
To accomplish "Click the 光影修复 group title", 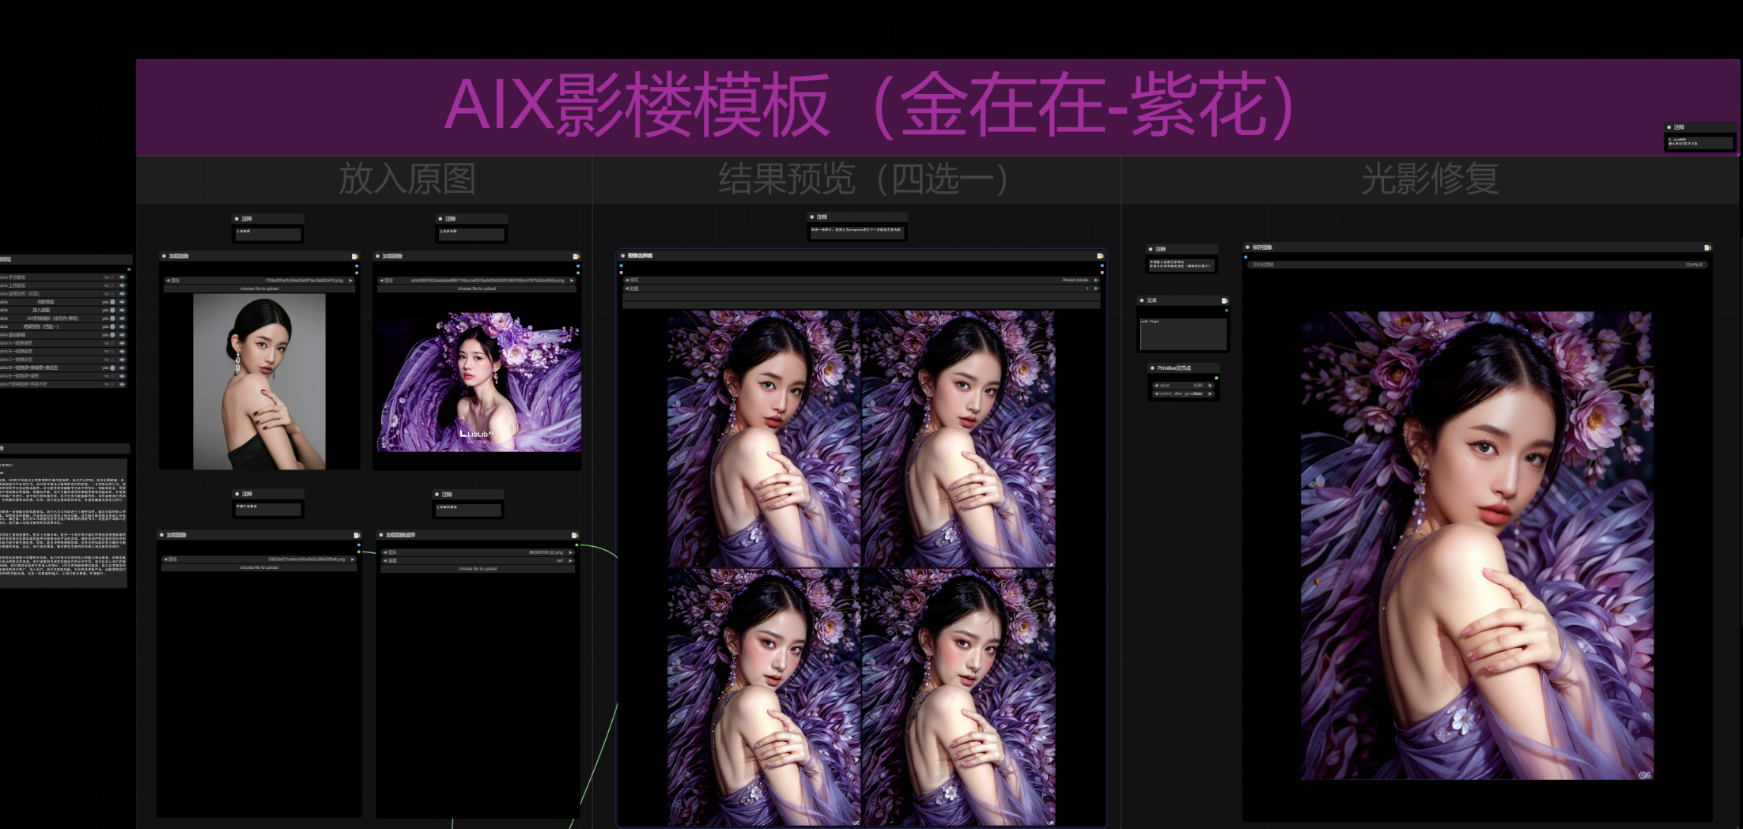I will click(1430, 179).
